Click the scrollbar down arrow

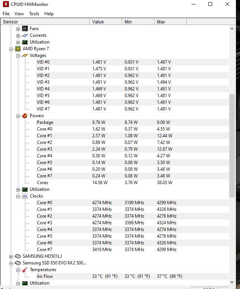pos(232,282)
